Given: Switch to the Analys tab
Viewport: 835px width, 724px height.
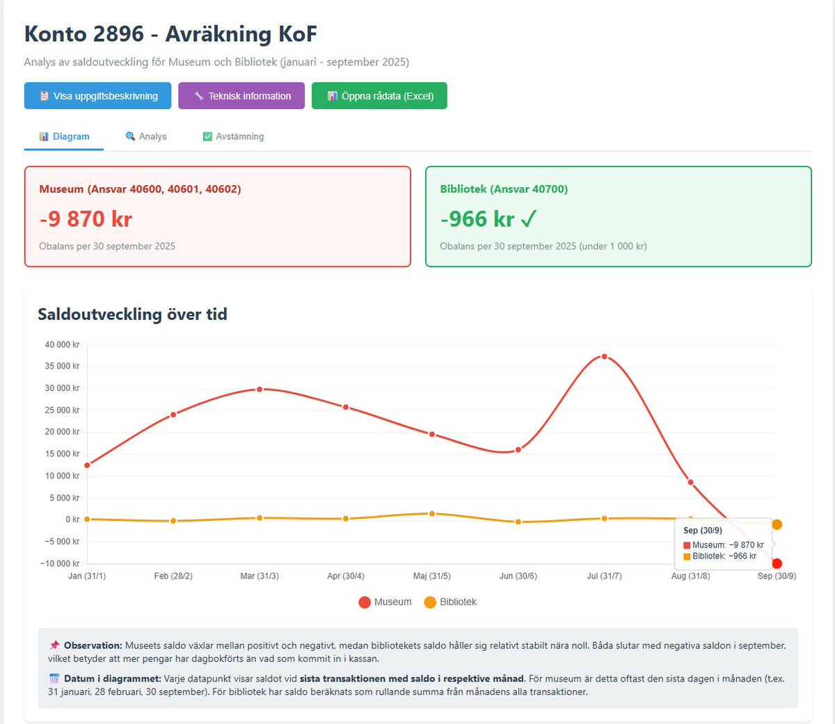Looking at the screenshot, I should 145,136.
